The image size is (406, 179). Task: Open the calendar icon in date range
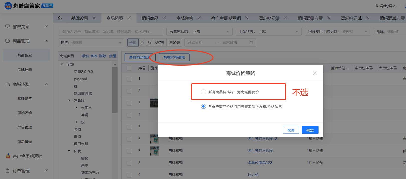(x=251, y=43)
